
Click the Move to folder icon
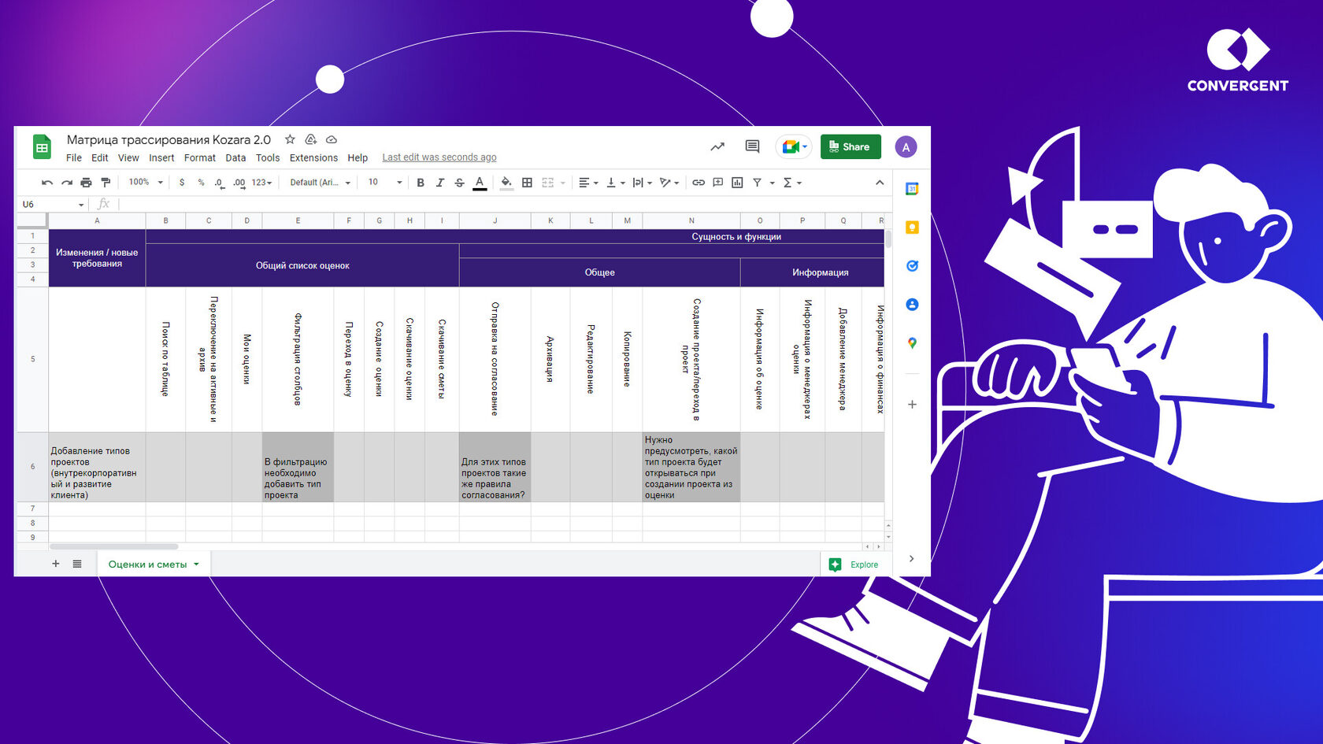pyautogui.click(x=311, y=139)
